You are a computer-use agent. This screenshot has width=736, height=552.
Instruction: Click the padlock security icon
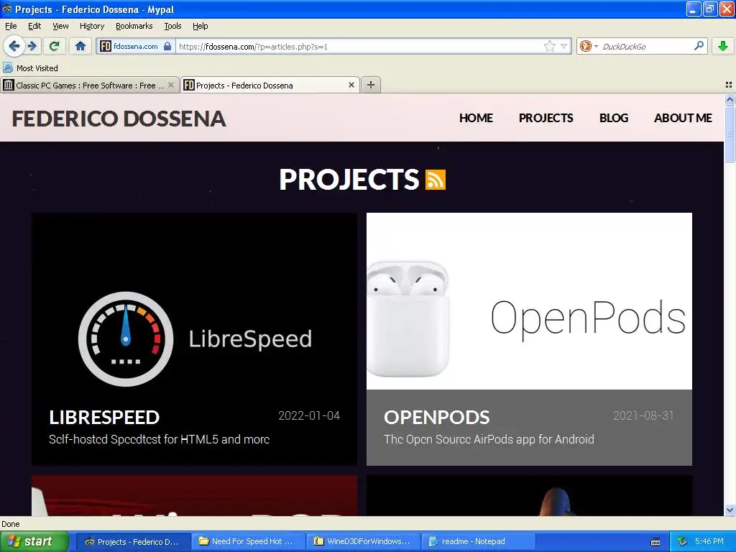tap(167, 46)
